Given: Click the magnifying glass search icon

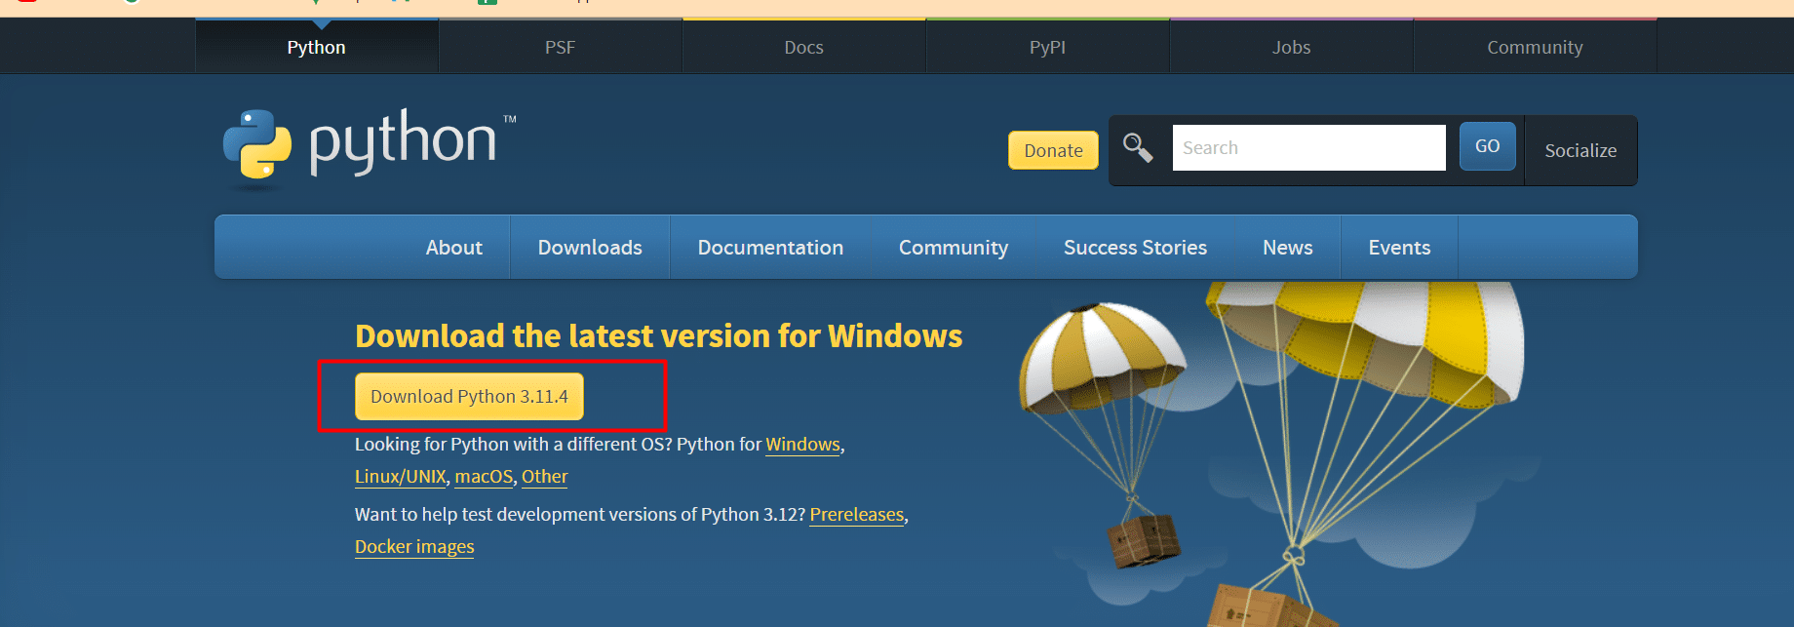Looking at the screenshot, I should [1138, 148].
